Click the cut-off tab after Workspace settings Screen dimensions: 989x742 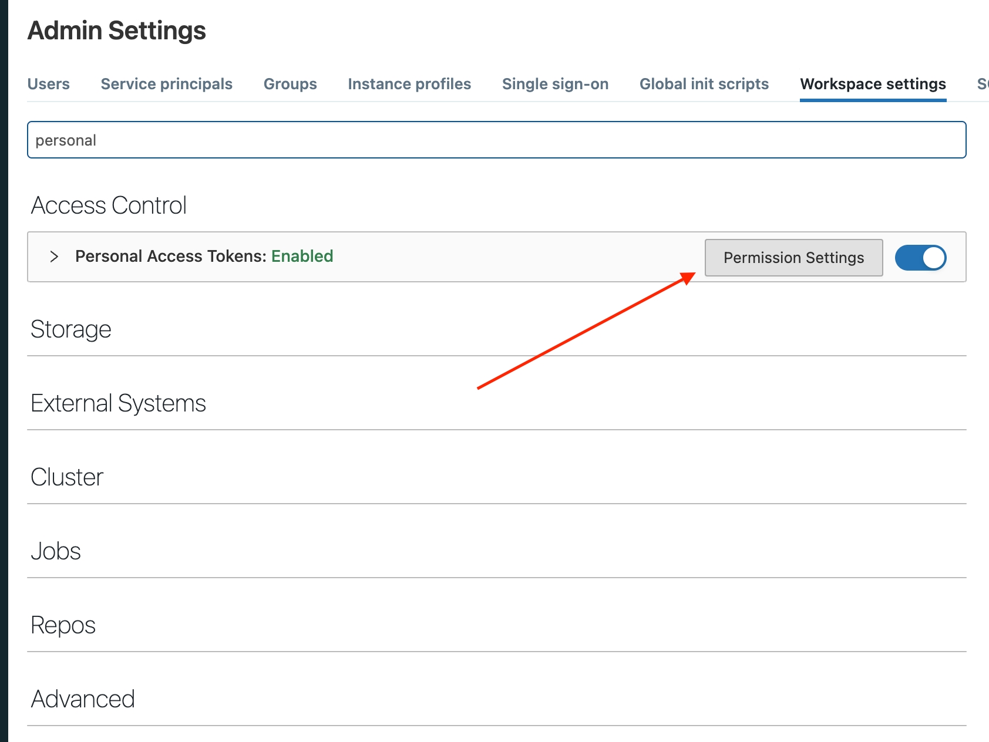[982, 84]
